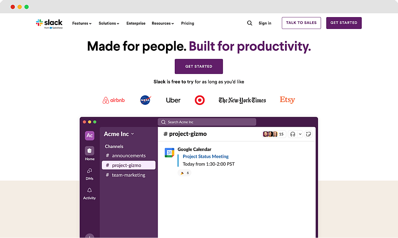The image size is (398, 238).
Task: Click the search icon inside Search Acme Inc
Action: 163,122
